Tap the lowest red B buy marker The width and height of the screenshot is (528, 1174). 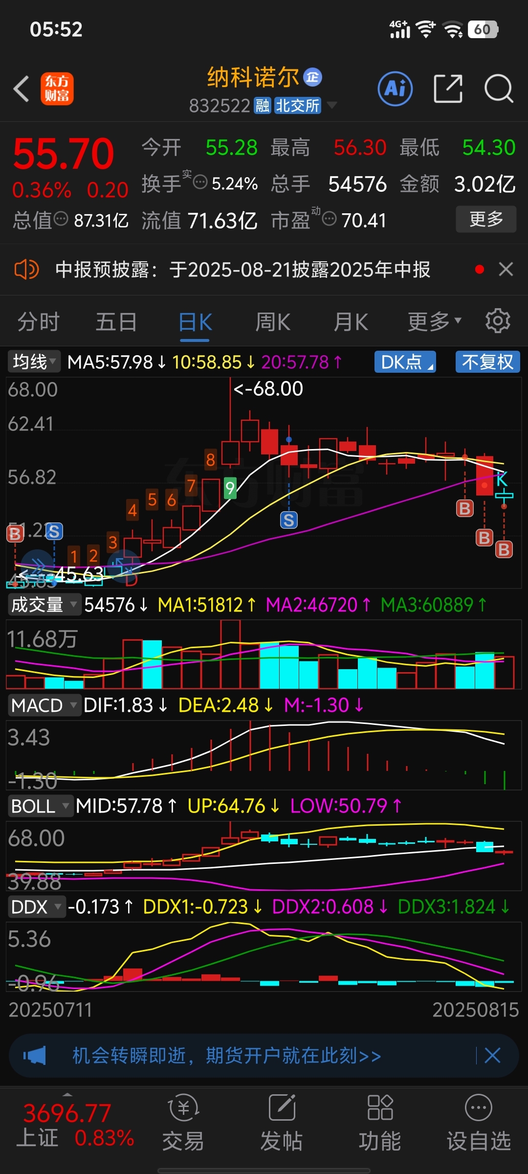point(504,549)
